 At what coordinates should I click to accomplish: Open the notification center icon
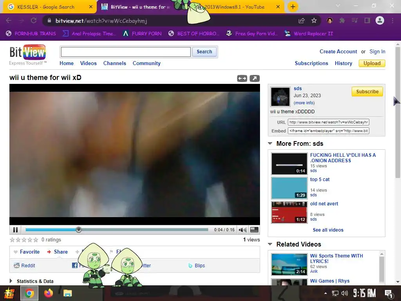point(388,294)
